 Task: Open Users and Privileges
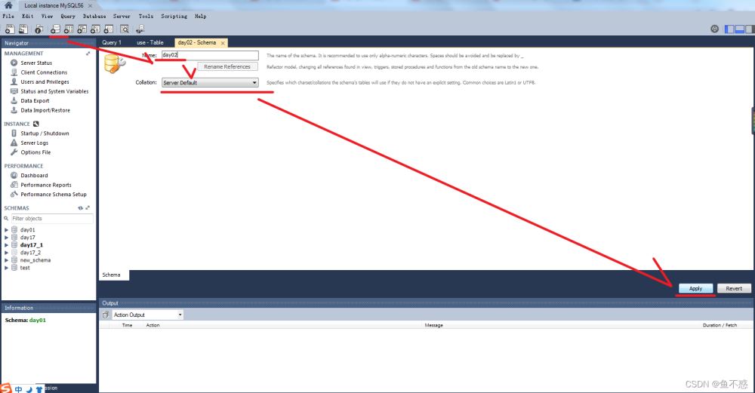[x=45, y=81]
